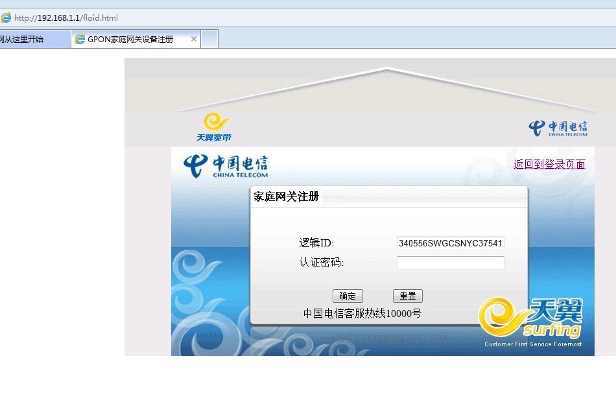616x402 pixels.
Task: Focus the 认证密码 password field
Action: pyautogui.click(x=450, y=263)
